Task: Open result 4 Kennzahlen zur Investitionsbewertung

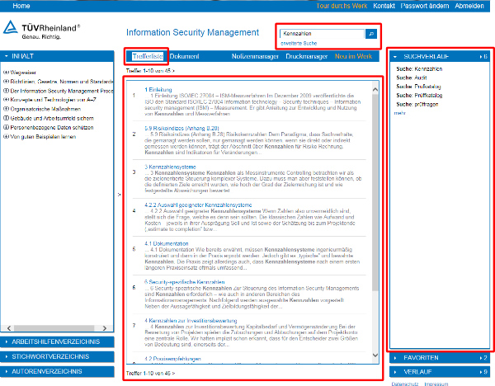Action: tap(191, 321)
